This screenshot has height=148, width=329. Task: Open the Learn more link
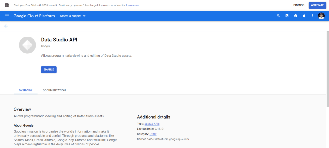point(133,5)
